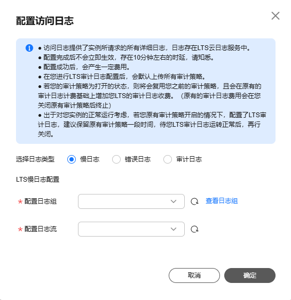Confirm with the 确定 button
Image resolution: width=291 pixels, height=300 pixels.
(x=250, y=275)
